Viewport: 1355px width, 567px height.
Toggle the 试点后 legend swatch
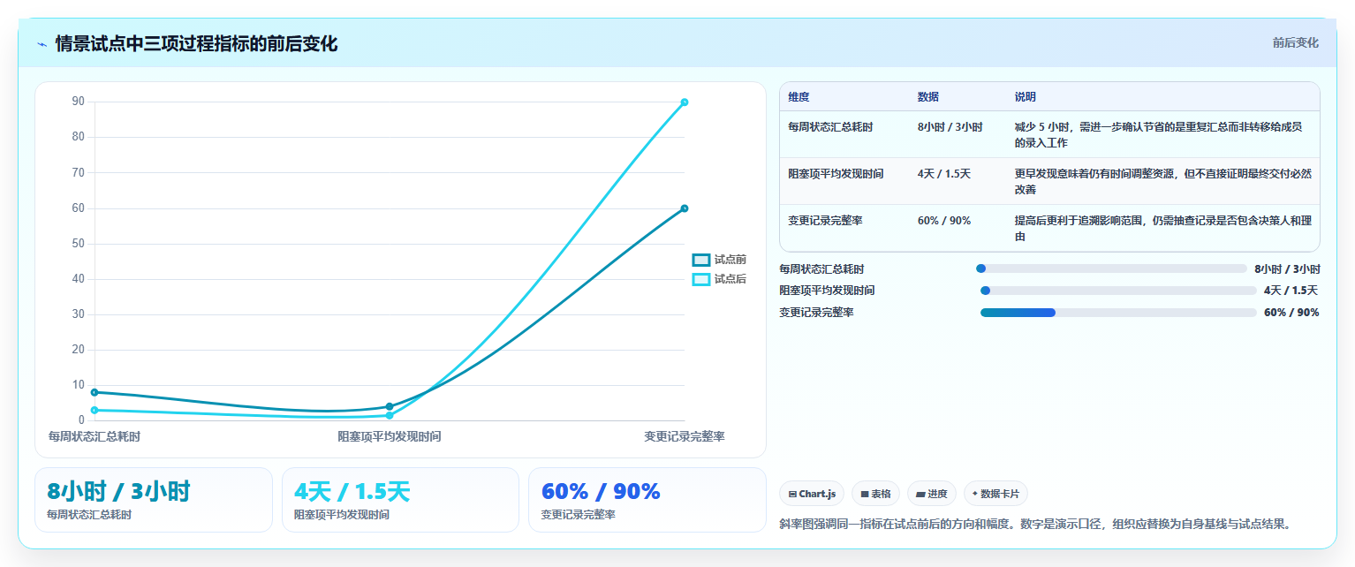pyautogui.click(x=700, y=279)
